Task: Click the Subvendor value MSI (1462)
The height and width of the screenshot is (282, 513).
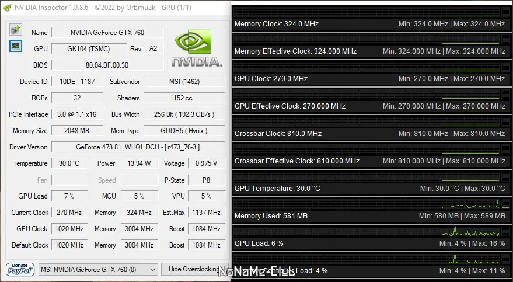Action: pos(184,82)
